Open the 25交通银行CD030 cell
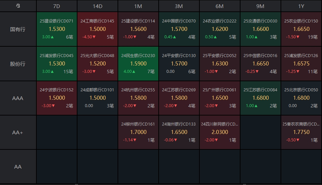322x185 pixels. [260, 29]
